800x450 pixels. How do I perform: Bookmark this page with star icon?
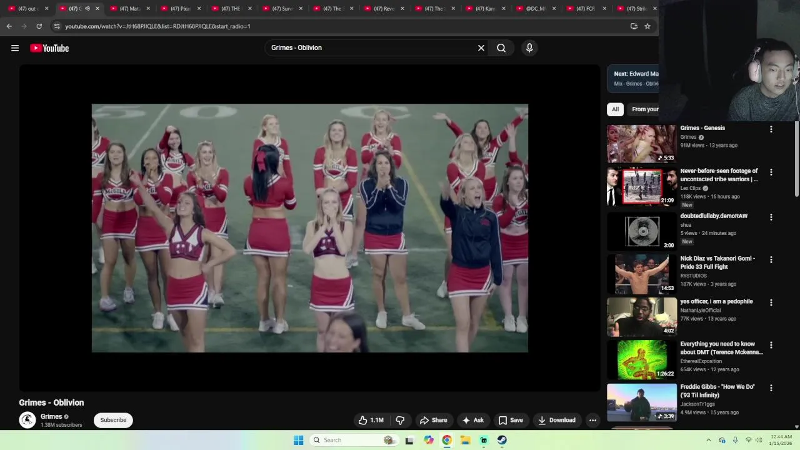point(647,26)
